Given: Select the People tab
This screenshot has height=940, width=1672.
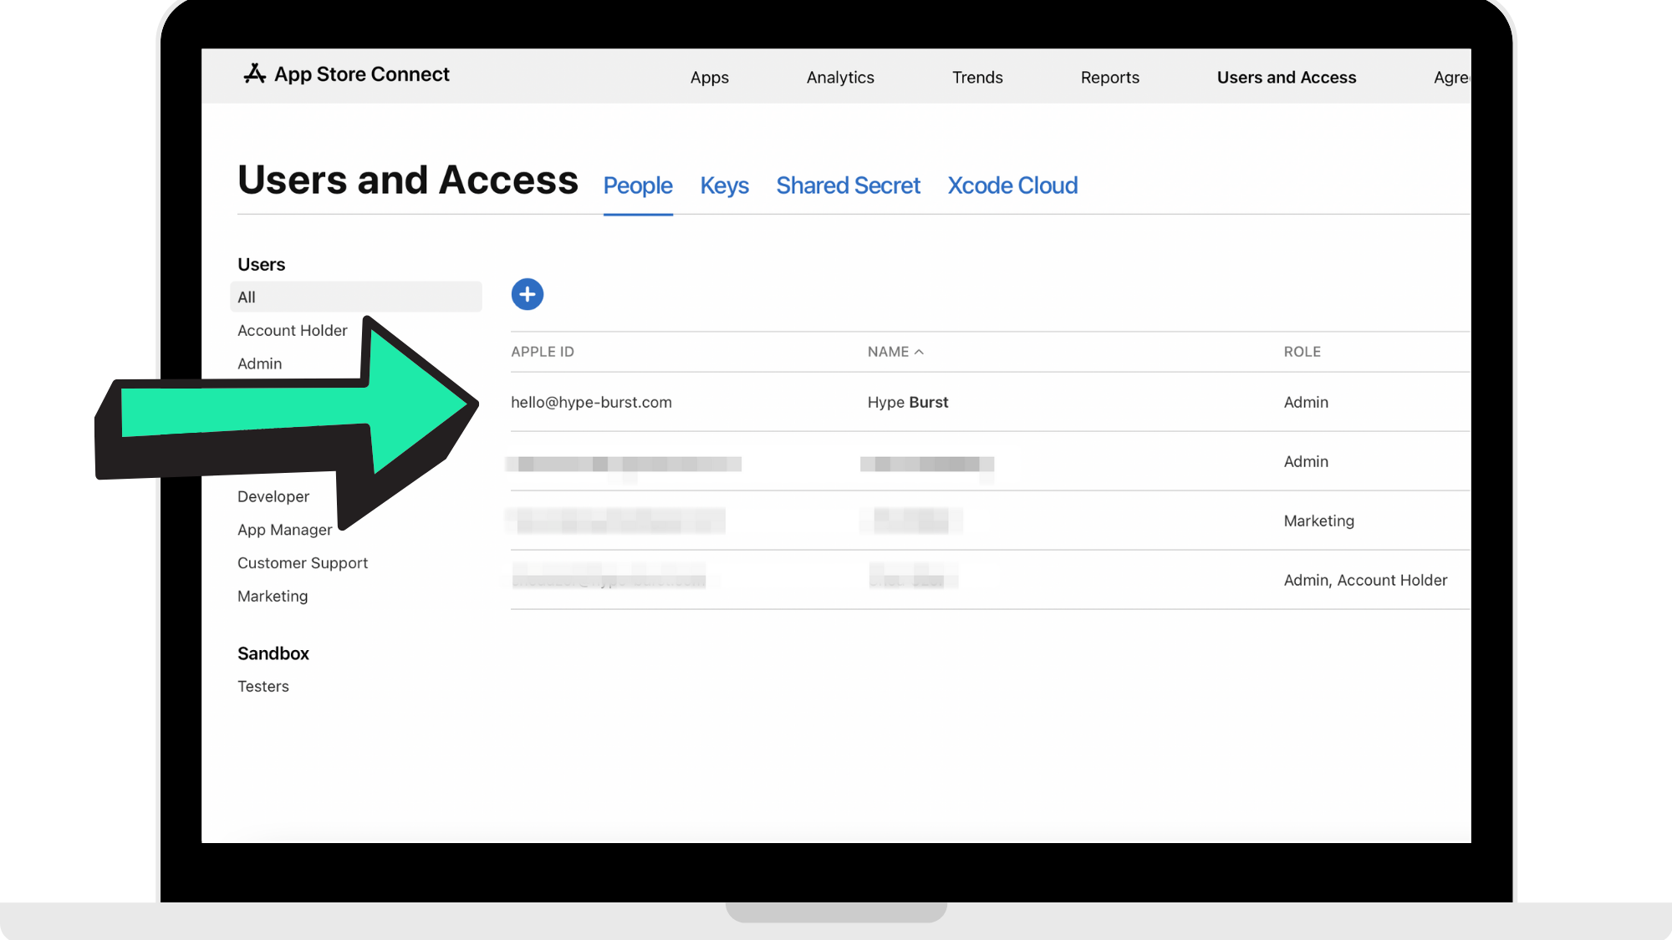Looking at the screenshot, I should coord(637,185).
